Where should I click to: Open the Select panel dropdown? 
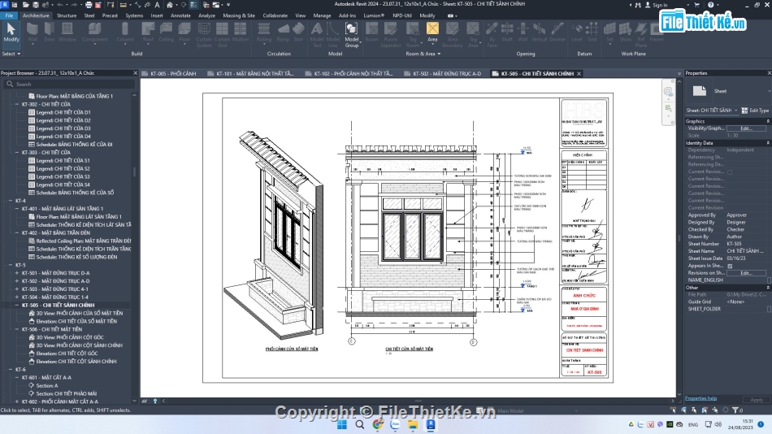pos(11,54)
